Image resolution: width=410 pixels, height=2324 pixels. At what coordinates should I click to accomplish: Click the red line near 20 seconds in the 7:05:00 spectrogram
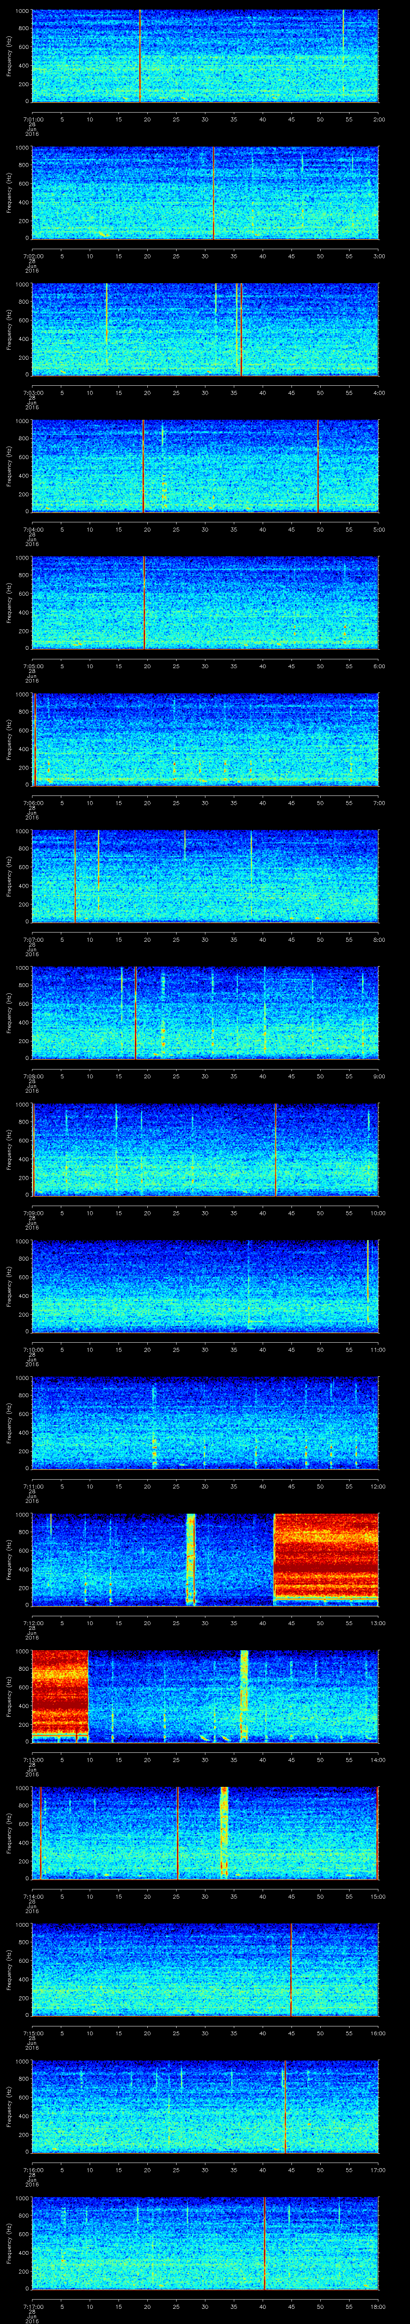coord(144,603)
